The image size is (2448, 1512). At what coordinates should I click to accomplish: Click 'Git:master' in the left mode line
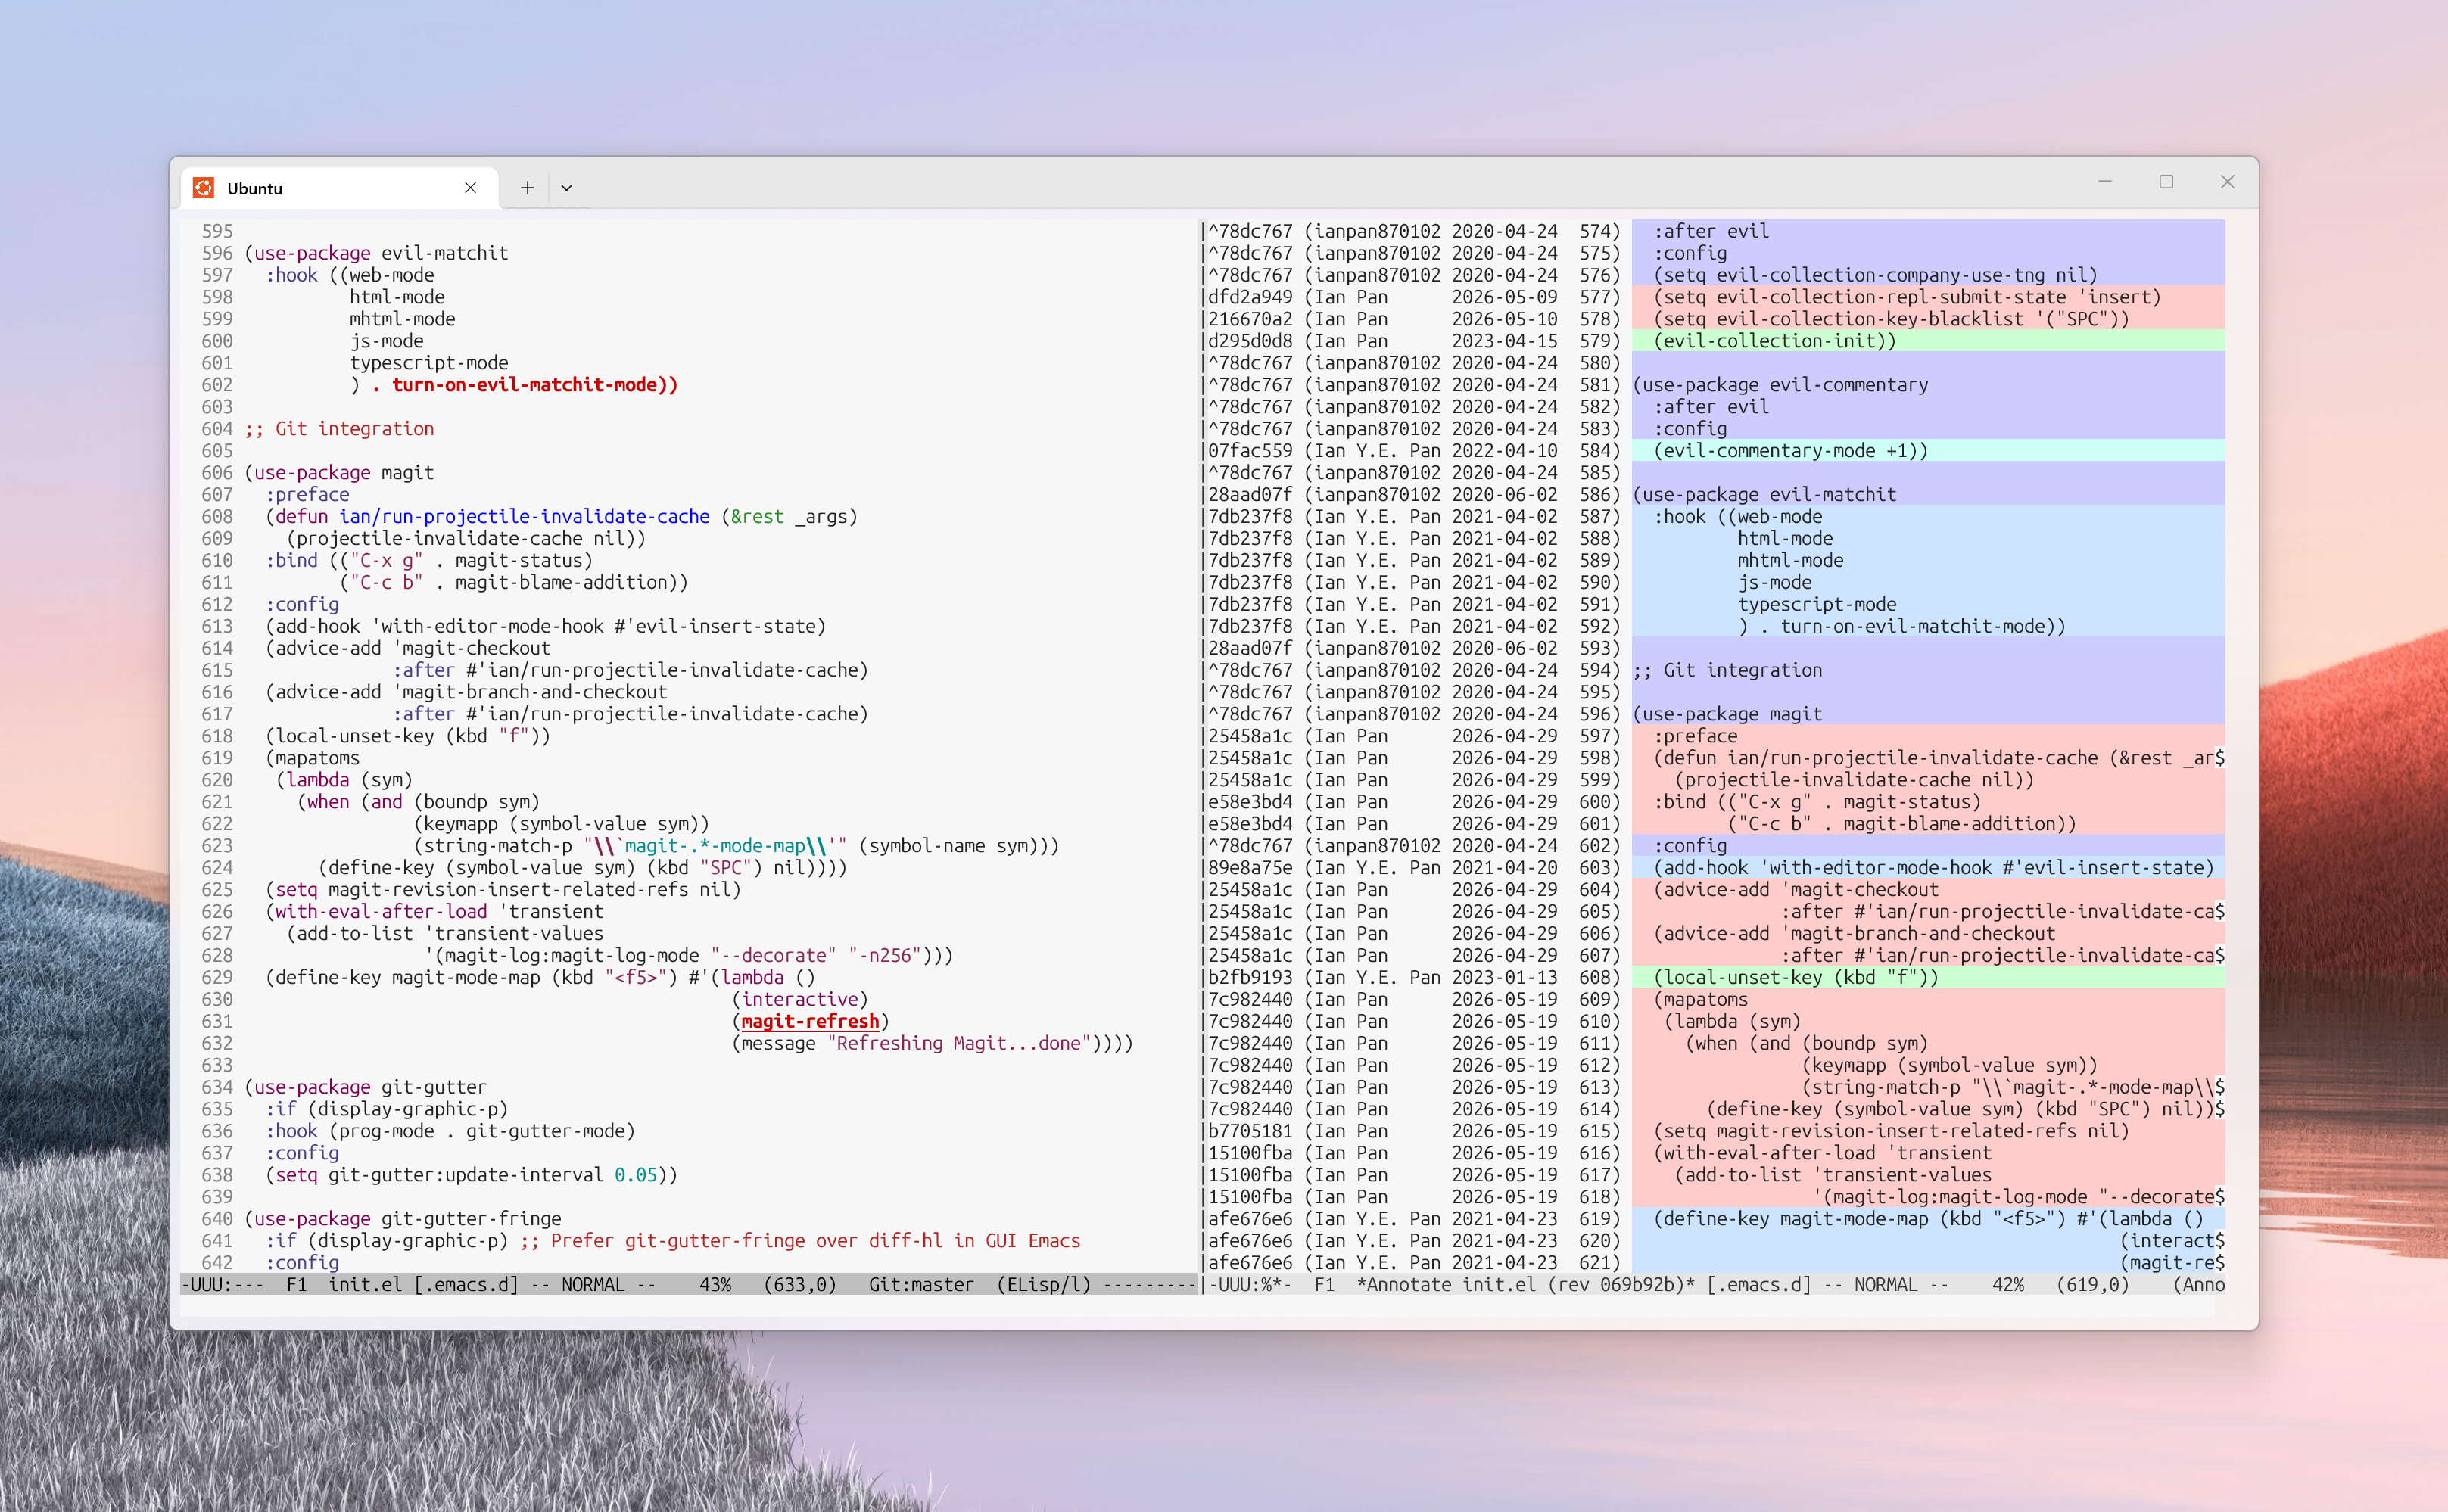click(921, 1285)
